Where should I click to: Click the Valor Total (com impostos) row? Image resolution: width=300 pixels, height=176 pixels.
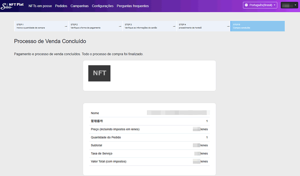149,161
